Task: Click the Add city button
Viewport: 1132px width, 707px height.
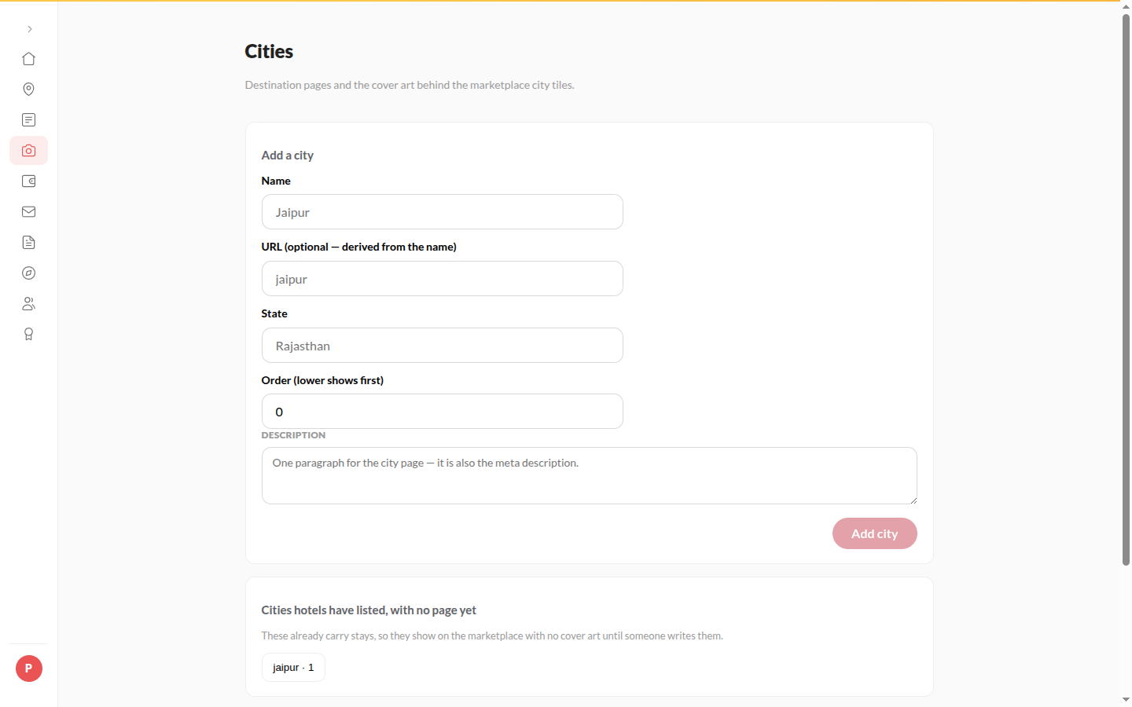Action: (x=875, y=533)
